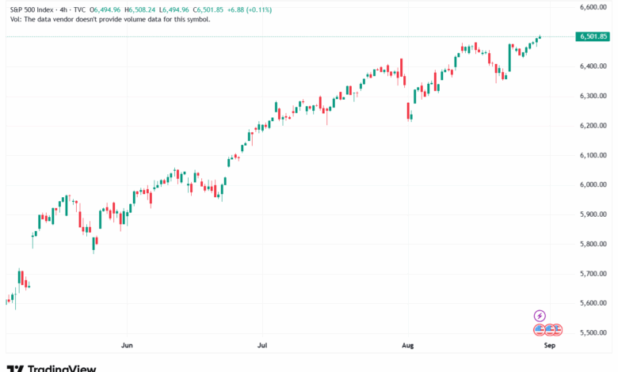Image resolution: width=618 pixels, height=372 pixels.
Task: Select the volume data notice text
Action: (x=109, y=19)
